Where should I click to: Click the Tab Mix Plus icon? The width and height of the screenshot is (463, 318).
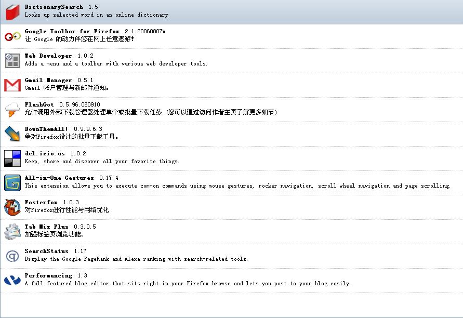click(x=12, y=232)
